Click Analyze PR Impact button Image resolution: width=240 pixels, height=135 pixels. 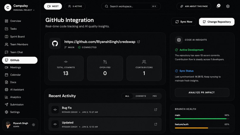(202, 92)
